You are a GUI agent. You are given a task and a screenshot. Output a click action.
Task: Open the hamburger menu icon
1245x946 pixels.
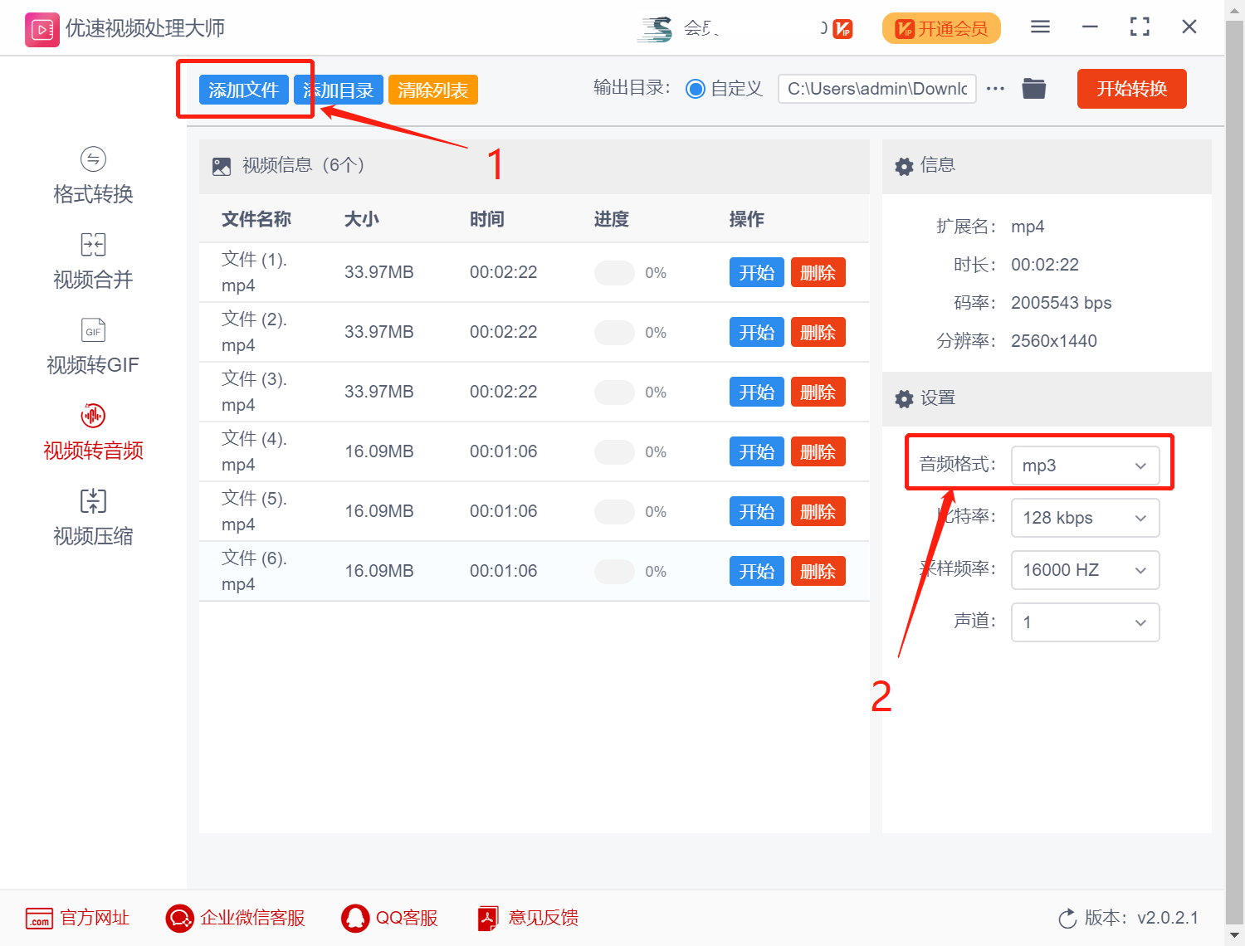click(1040, 27)
